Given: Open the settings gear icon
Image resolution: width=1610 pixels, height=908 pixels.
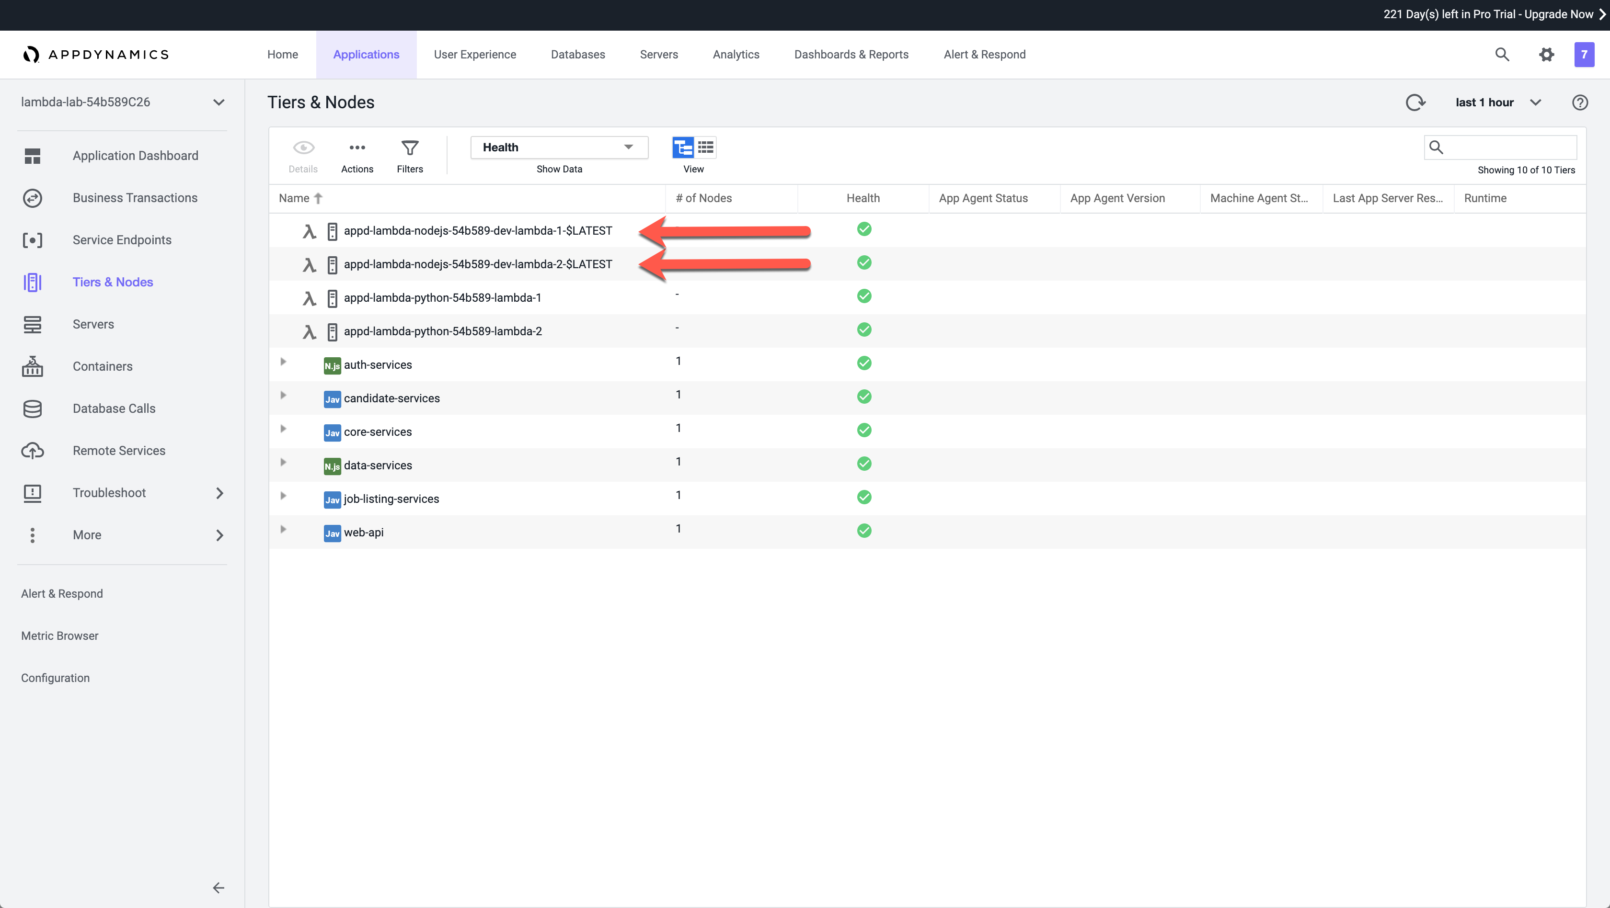Looking at the screenshot, I should [x=1546, y=54].
